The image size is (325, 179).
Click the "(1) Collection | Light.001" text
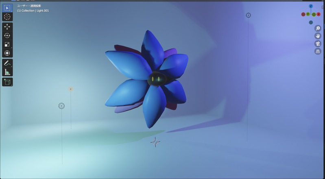point(33,11)
